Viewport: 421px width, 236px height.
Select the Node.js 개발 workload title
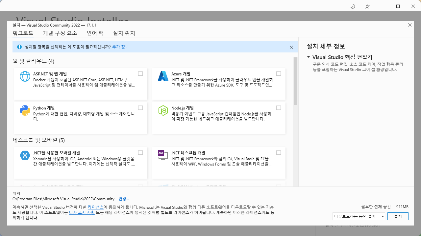click(183, 108)
